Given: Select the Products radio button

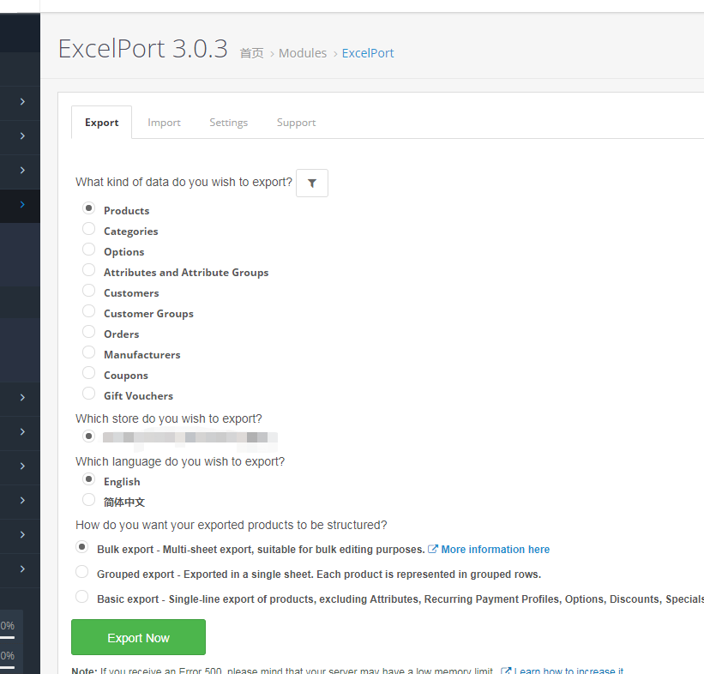Looking at the screenshot, I should coord(89,208).
